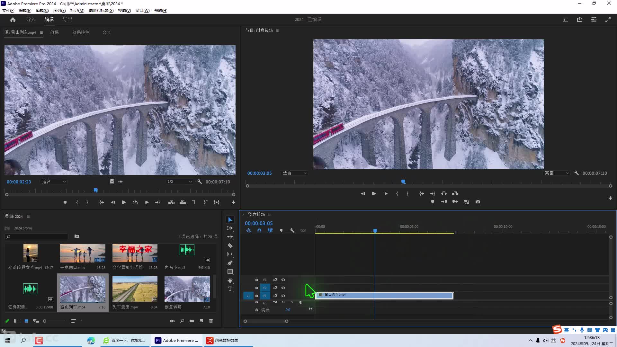Screen dimensions: 617x347
Task: Open the 序列(S) menu
Action: tap(59, 11)
